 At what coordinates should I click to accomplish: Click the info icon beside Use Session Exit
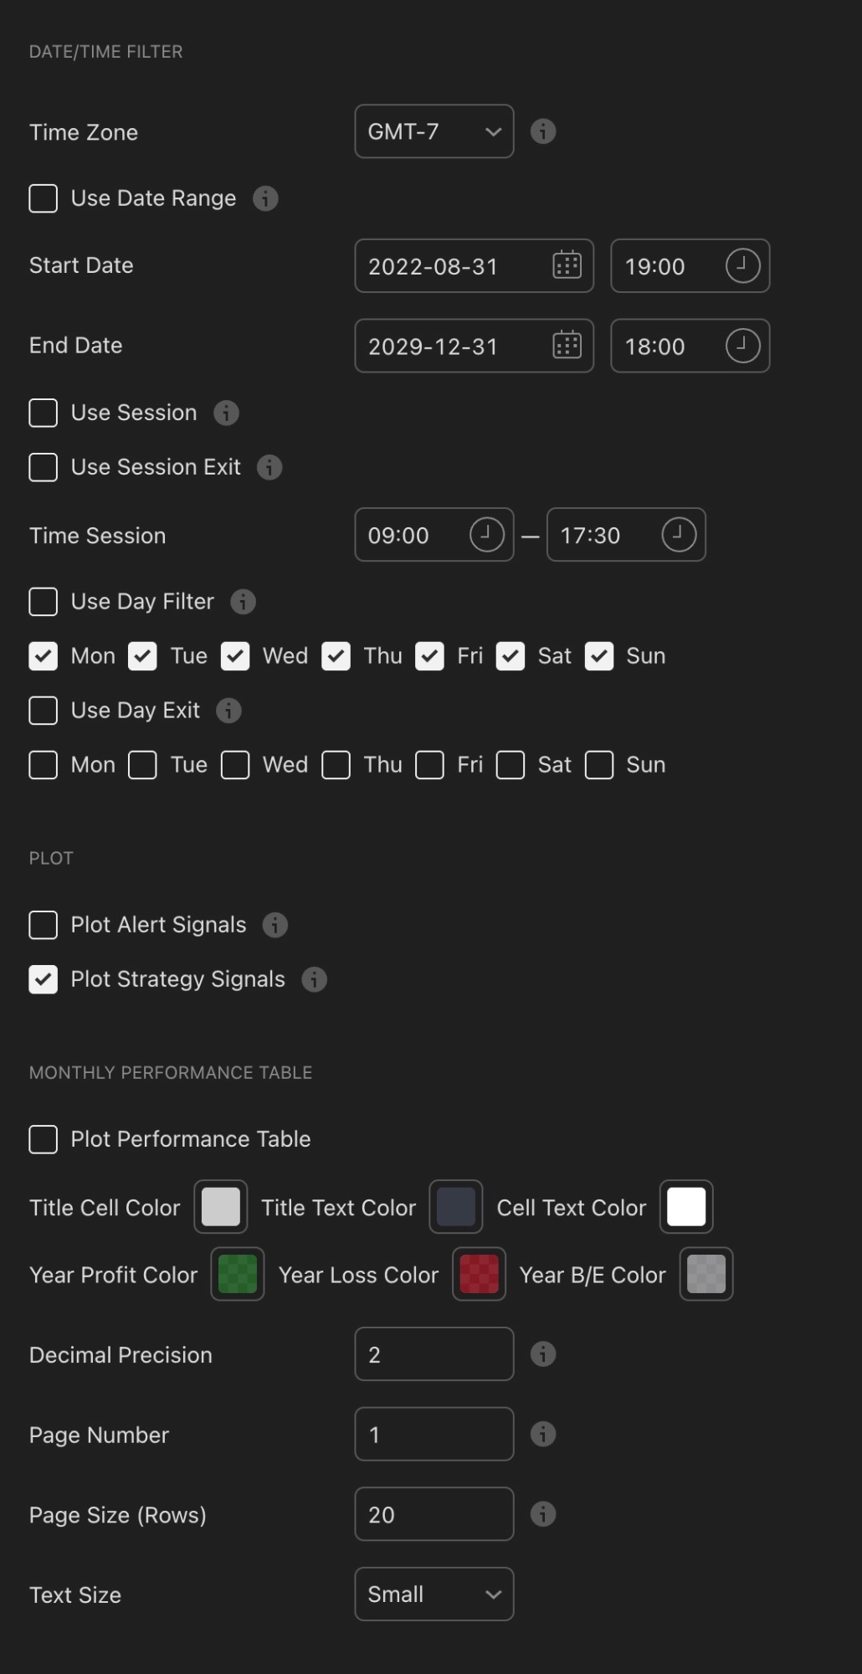269,467
